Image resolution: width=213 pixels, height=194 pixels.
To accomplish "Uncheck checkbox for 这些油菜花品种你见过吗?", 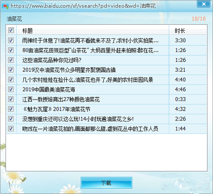I will pos(11,60).
